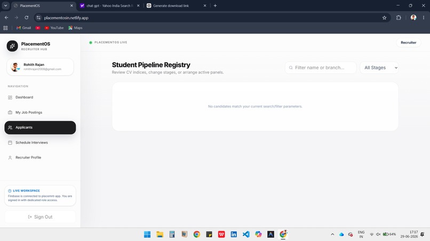430x241 pixels.
Task: Open the tab search dropdown arrow
Action: click(5, 5)
